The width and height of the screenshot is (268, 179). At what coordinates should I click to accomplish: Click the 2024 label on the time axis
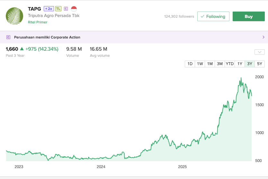pyautogui.click(x=101, y=167)
